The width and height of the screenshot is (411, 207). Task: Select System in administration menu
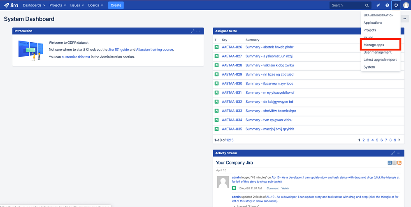(369, 67)
